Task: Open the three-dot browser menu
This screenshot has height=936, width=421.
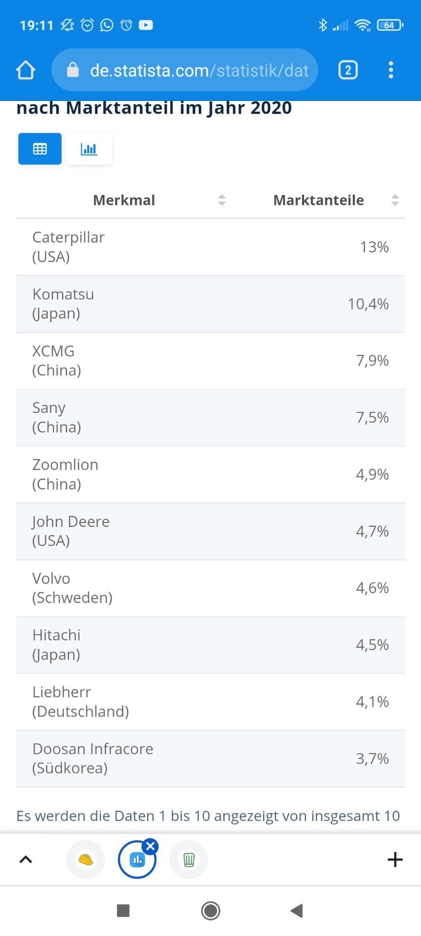Action: [391, 70]
